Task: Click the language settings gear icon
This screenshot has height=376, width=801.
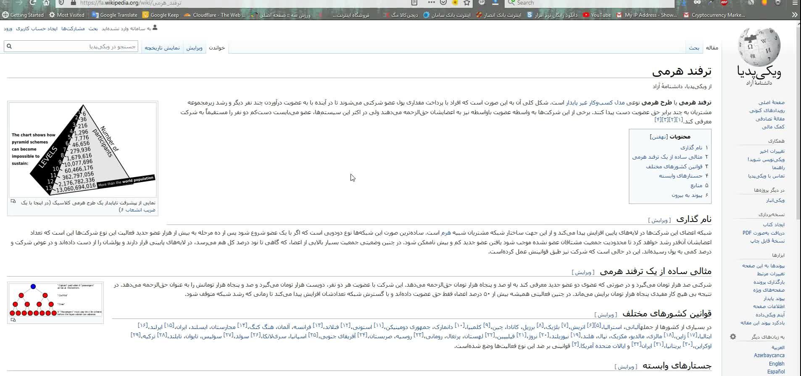Action: 733,337
